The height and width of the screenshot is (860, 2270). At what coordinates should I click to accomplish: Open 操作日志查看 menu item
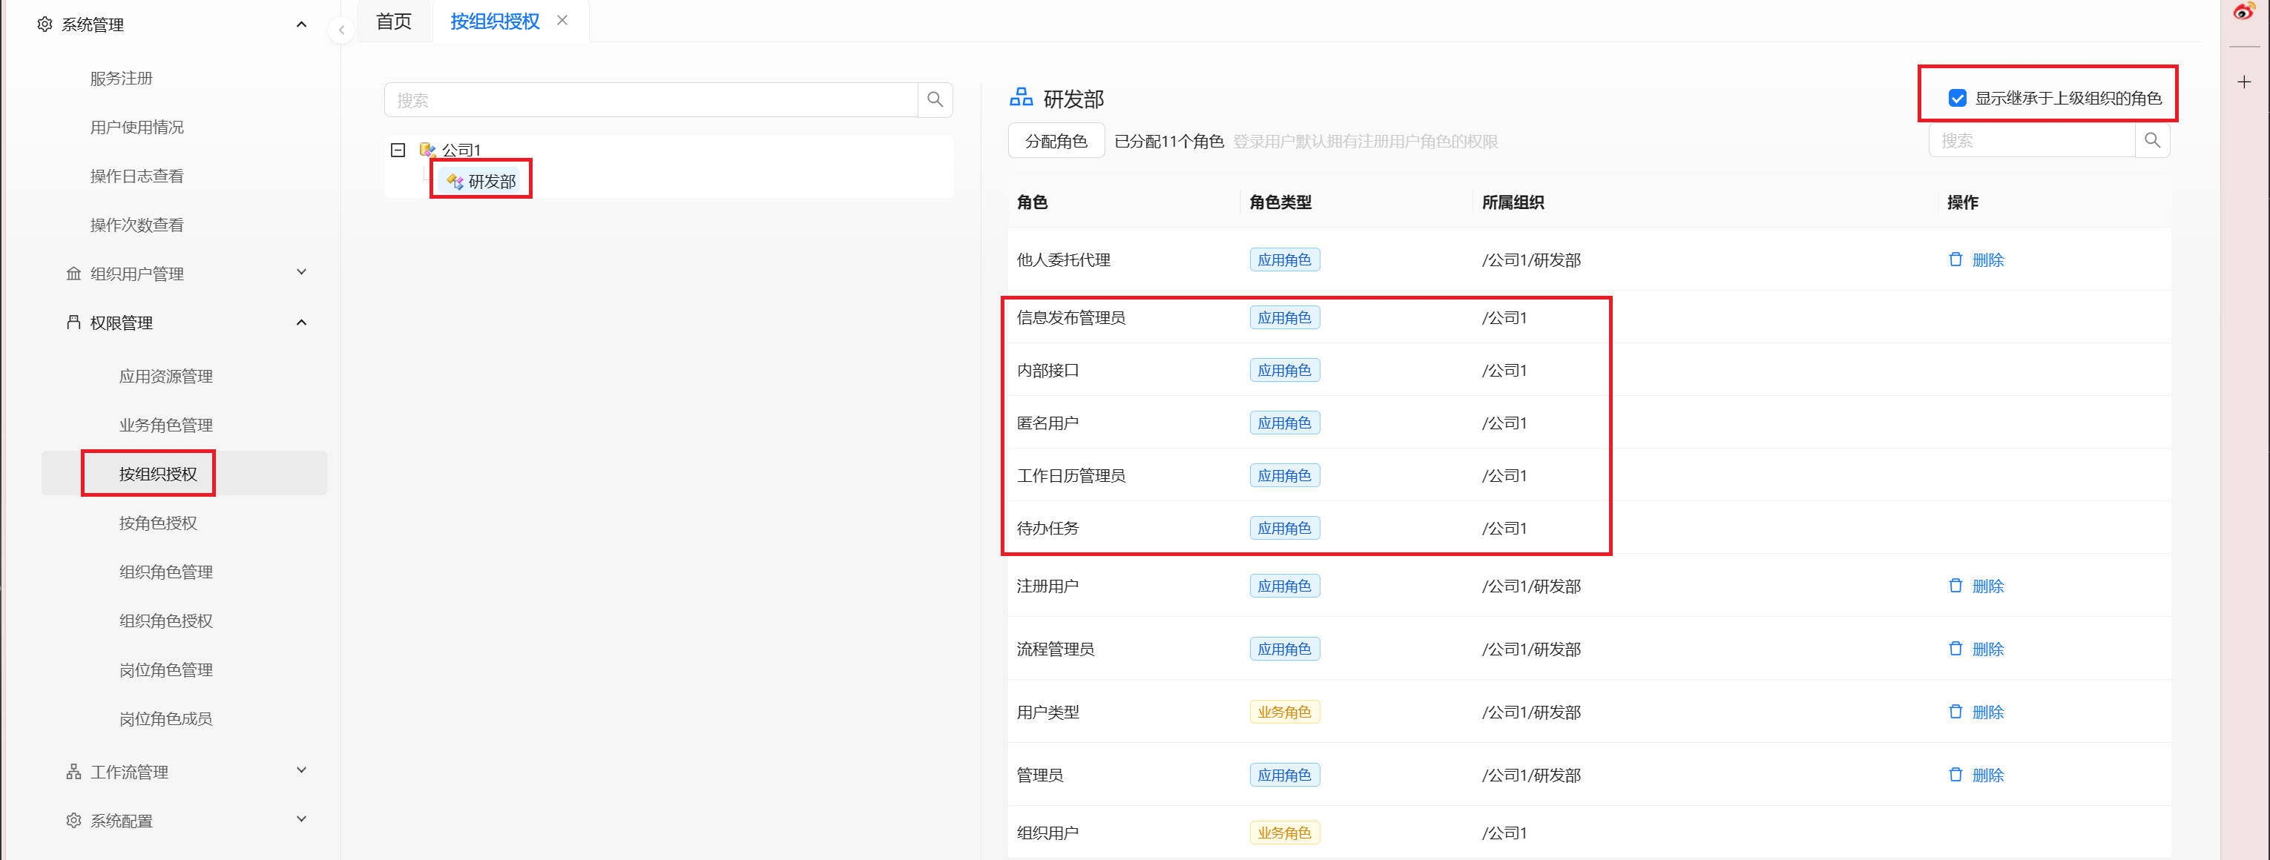point(137,176)
